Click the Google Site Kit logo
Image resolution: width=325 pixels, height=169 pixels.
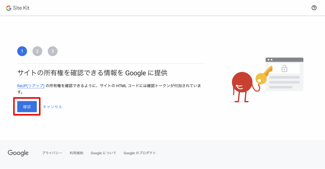[x=18, y=8]
